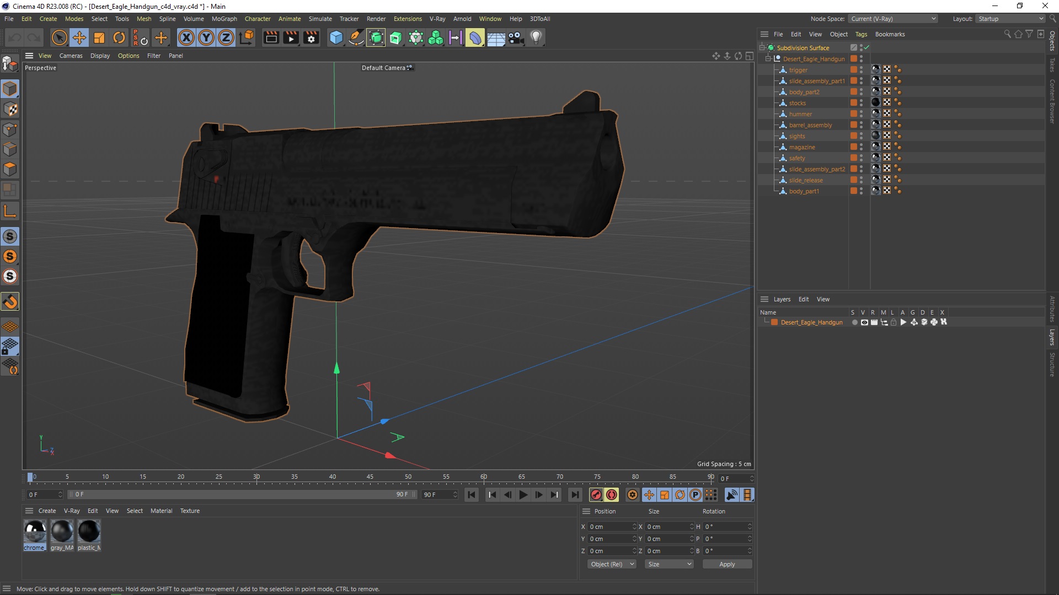Viewport: 1059px width, 595px height.
Task: Go to start of animation
Action: coord(472,495)
